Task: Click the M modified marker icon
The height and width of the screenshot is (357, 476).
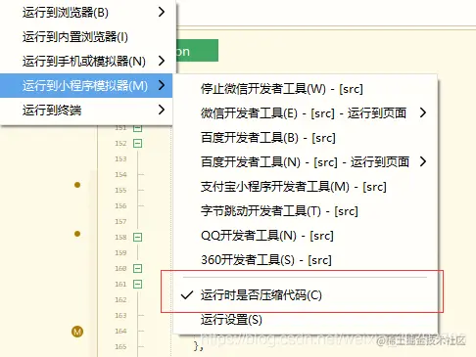Action: 77,332
